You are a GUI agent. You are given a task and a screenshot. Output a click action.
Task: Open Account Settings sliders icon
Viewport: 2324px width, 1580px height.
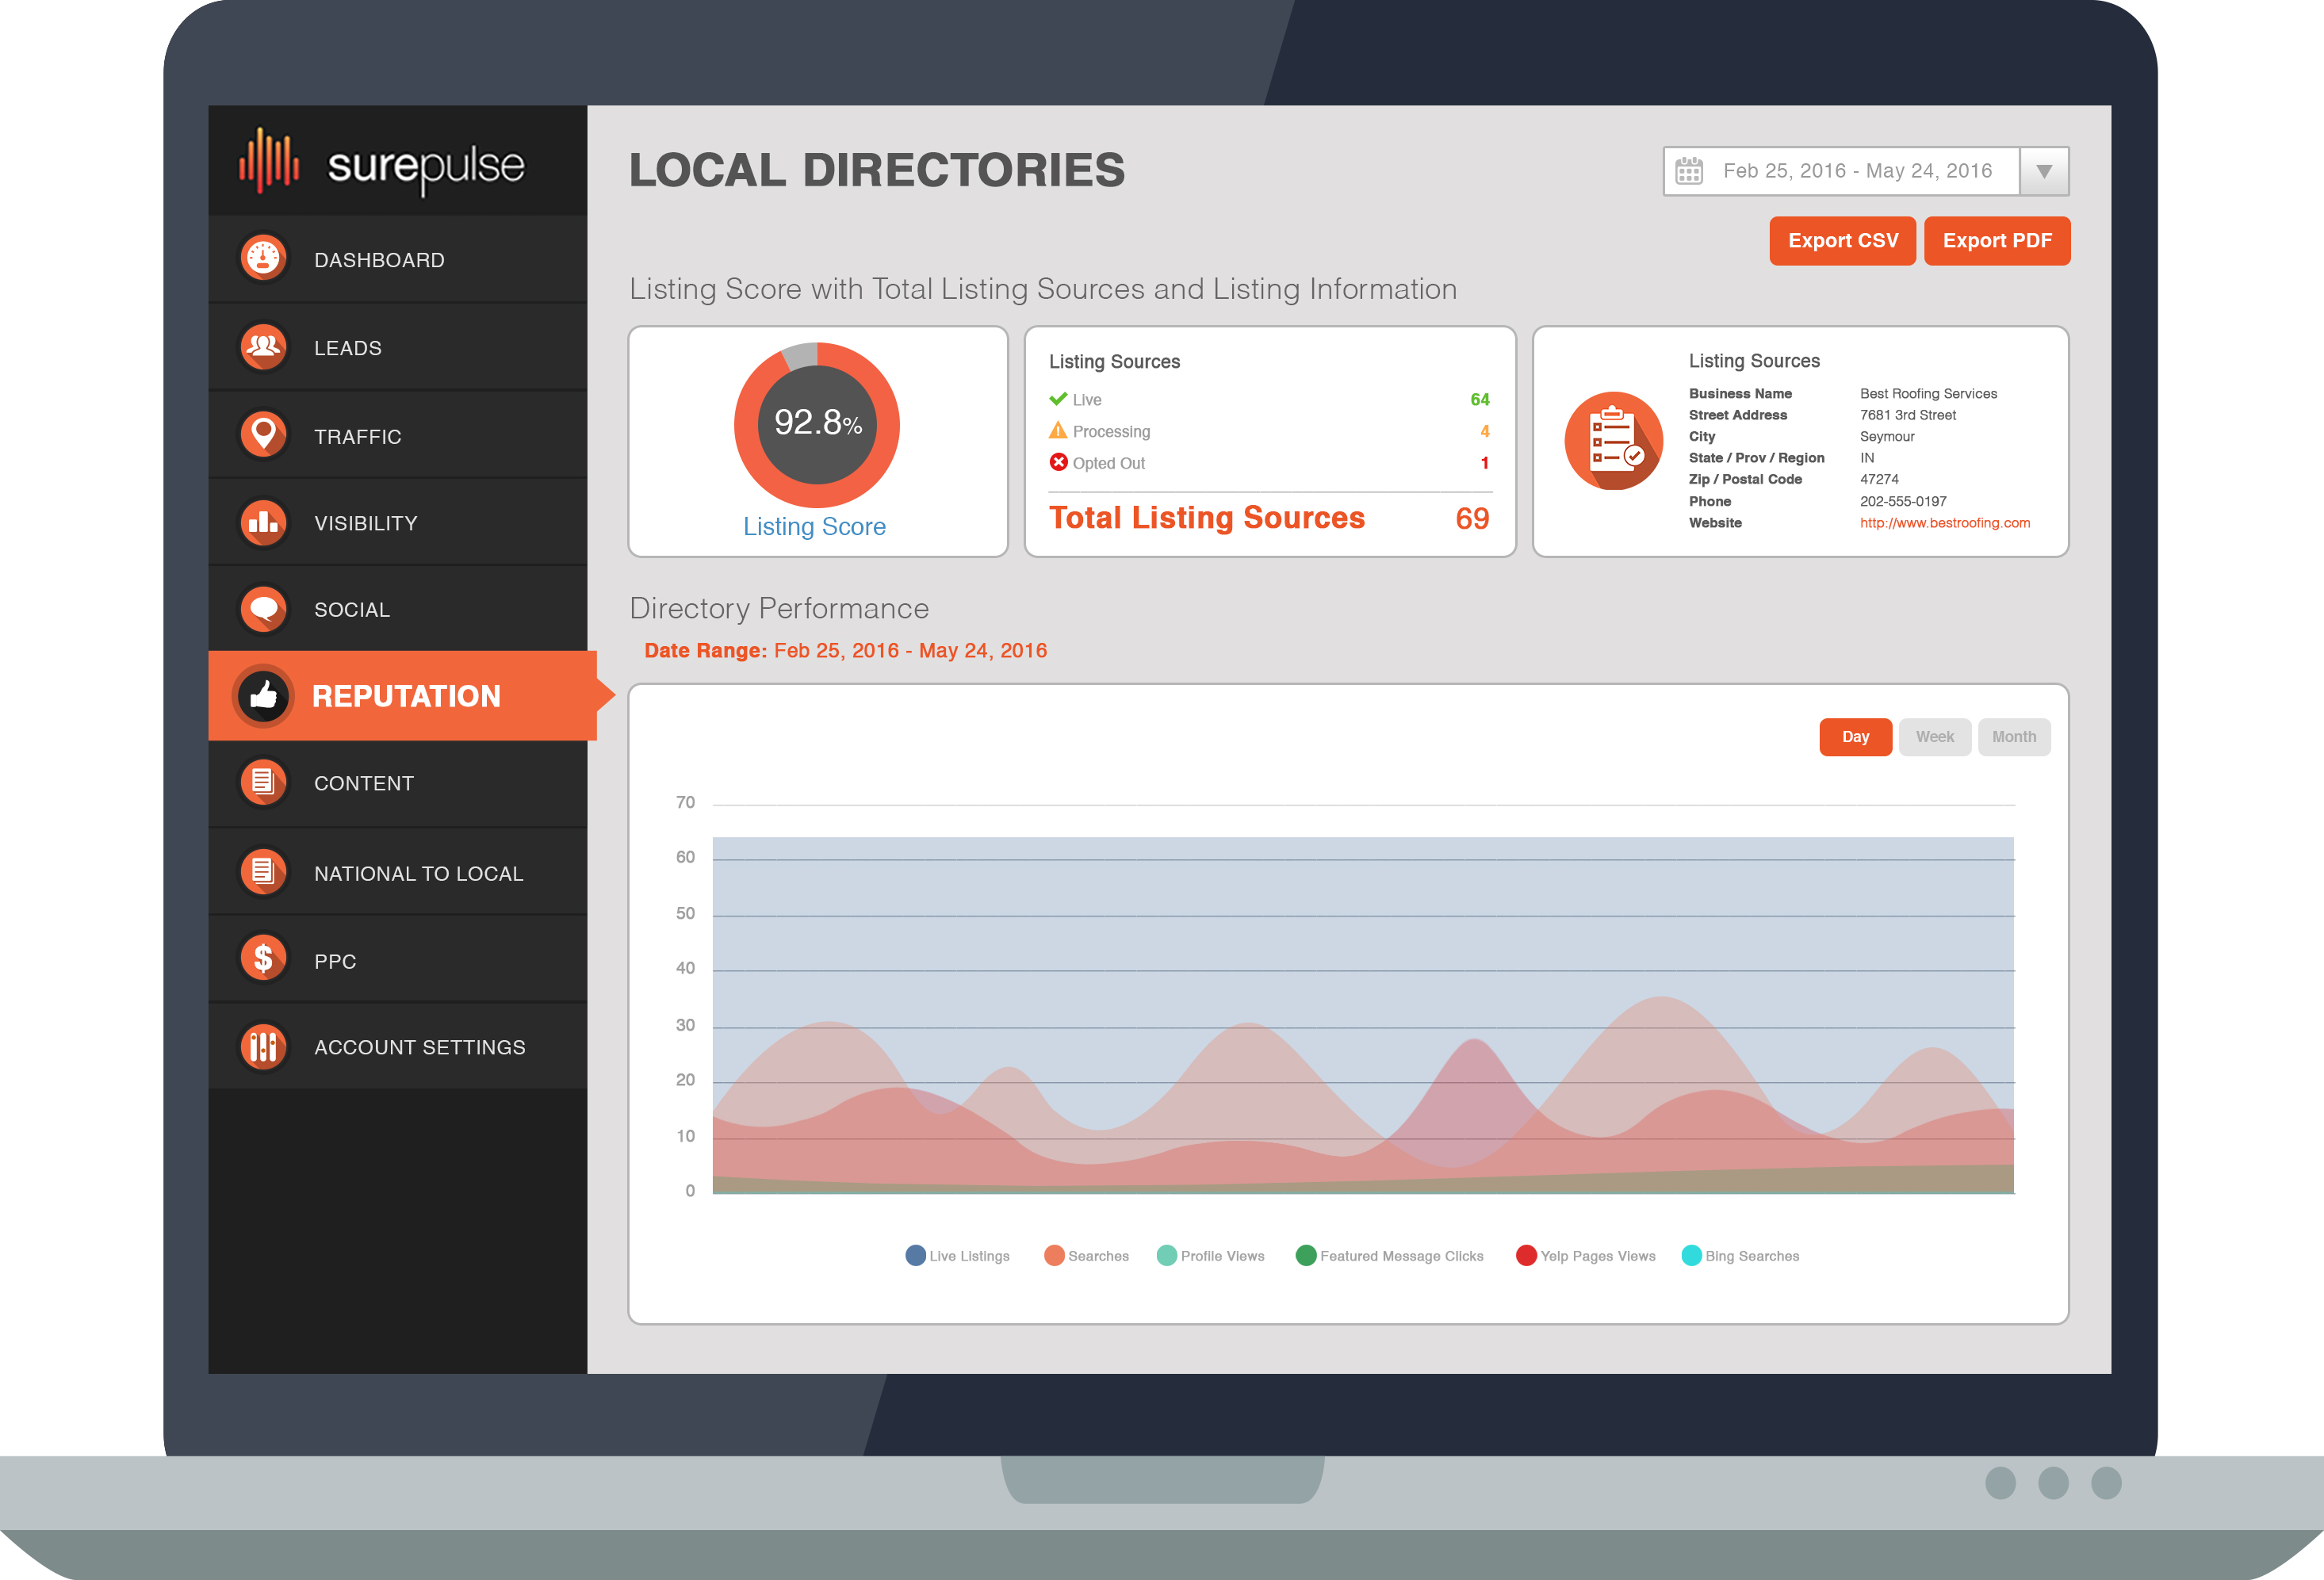[263, 1047]
